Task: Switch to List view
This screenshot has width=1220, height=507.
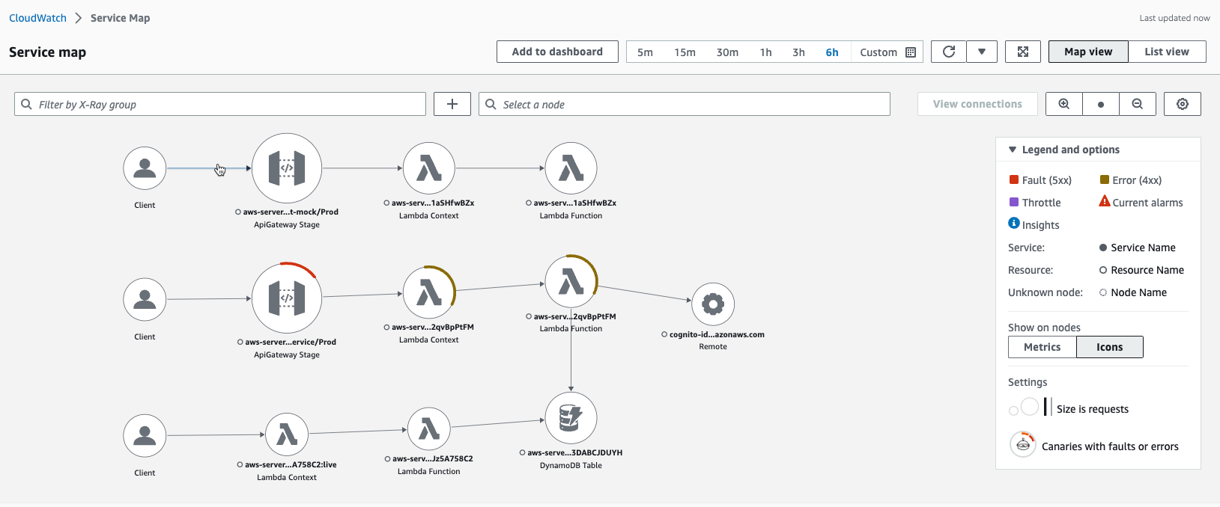Action: (x=1167, y=52)
